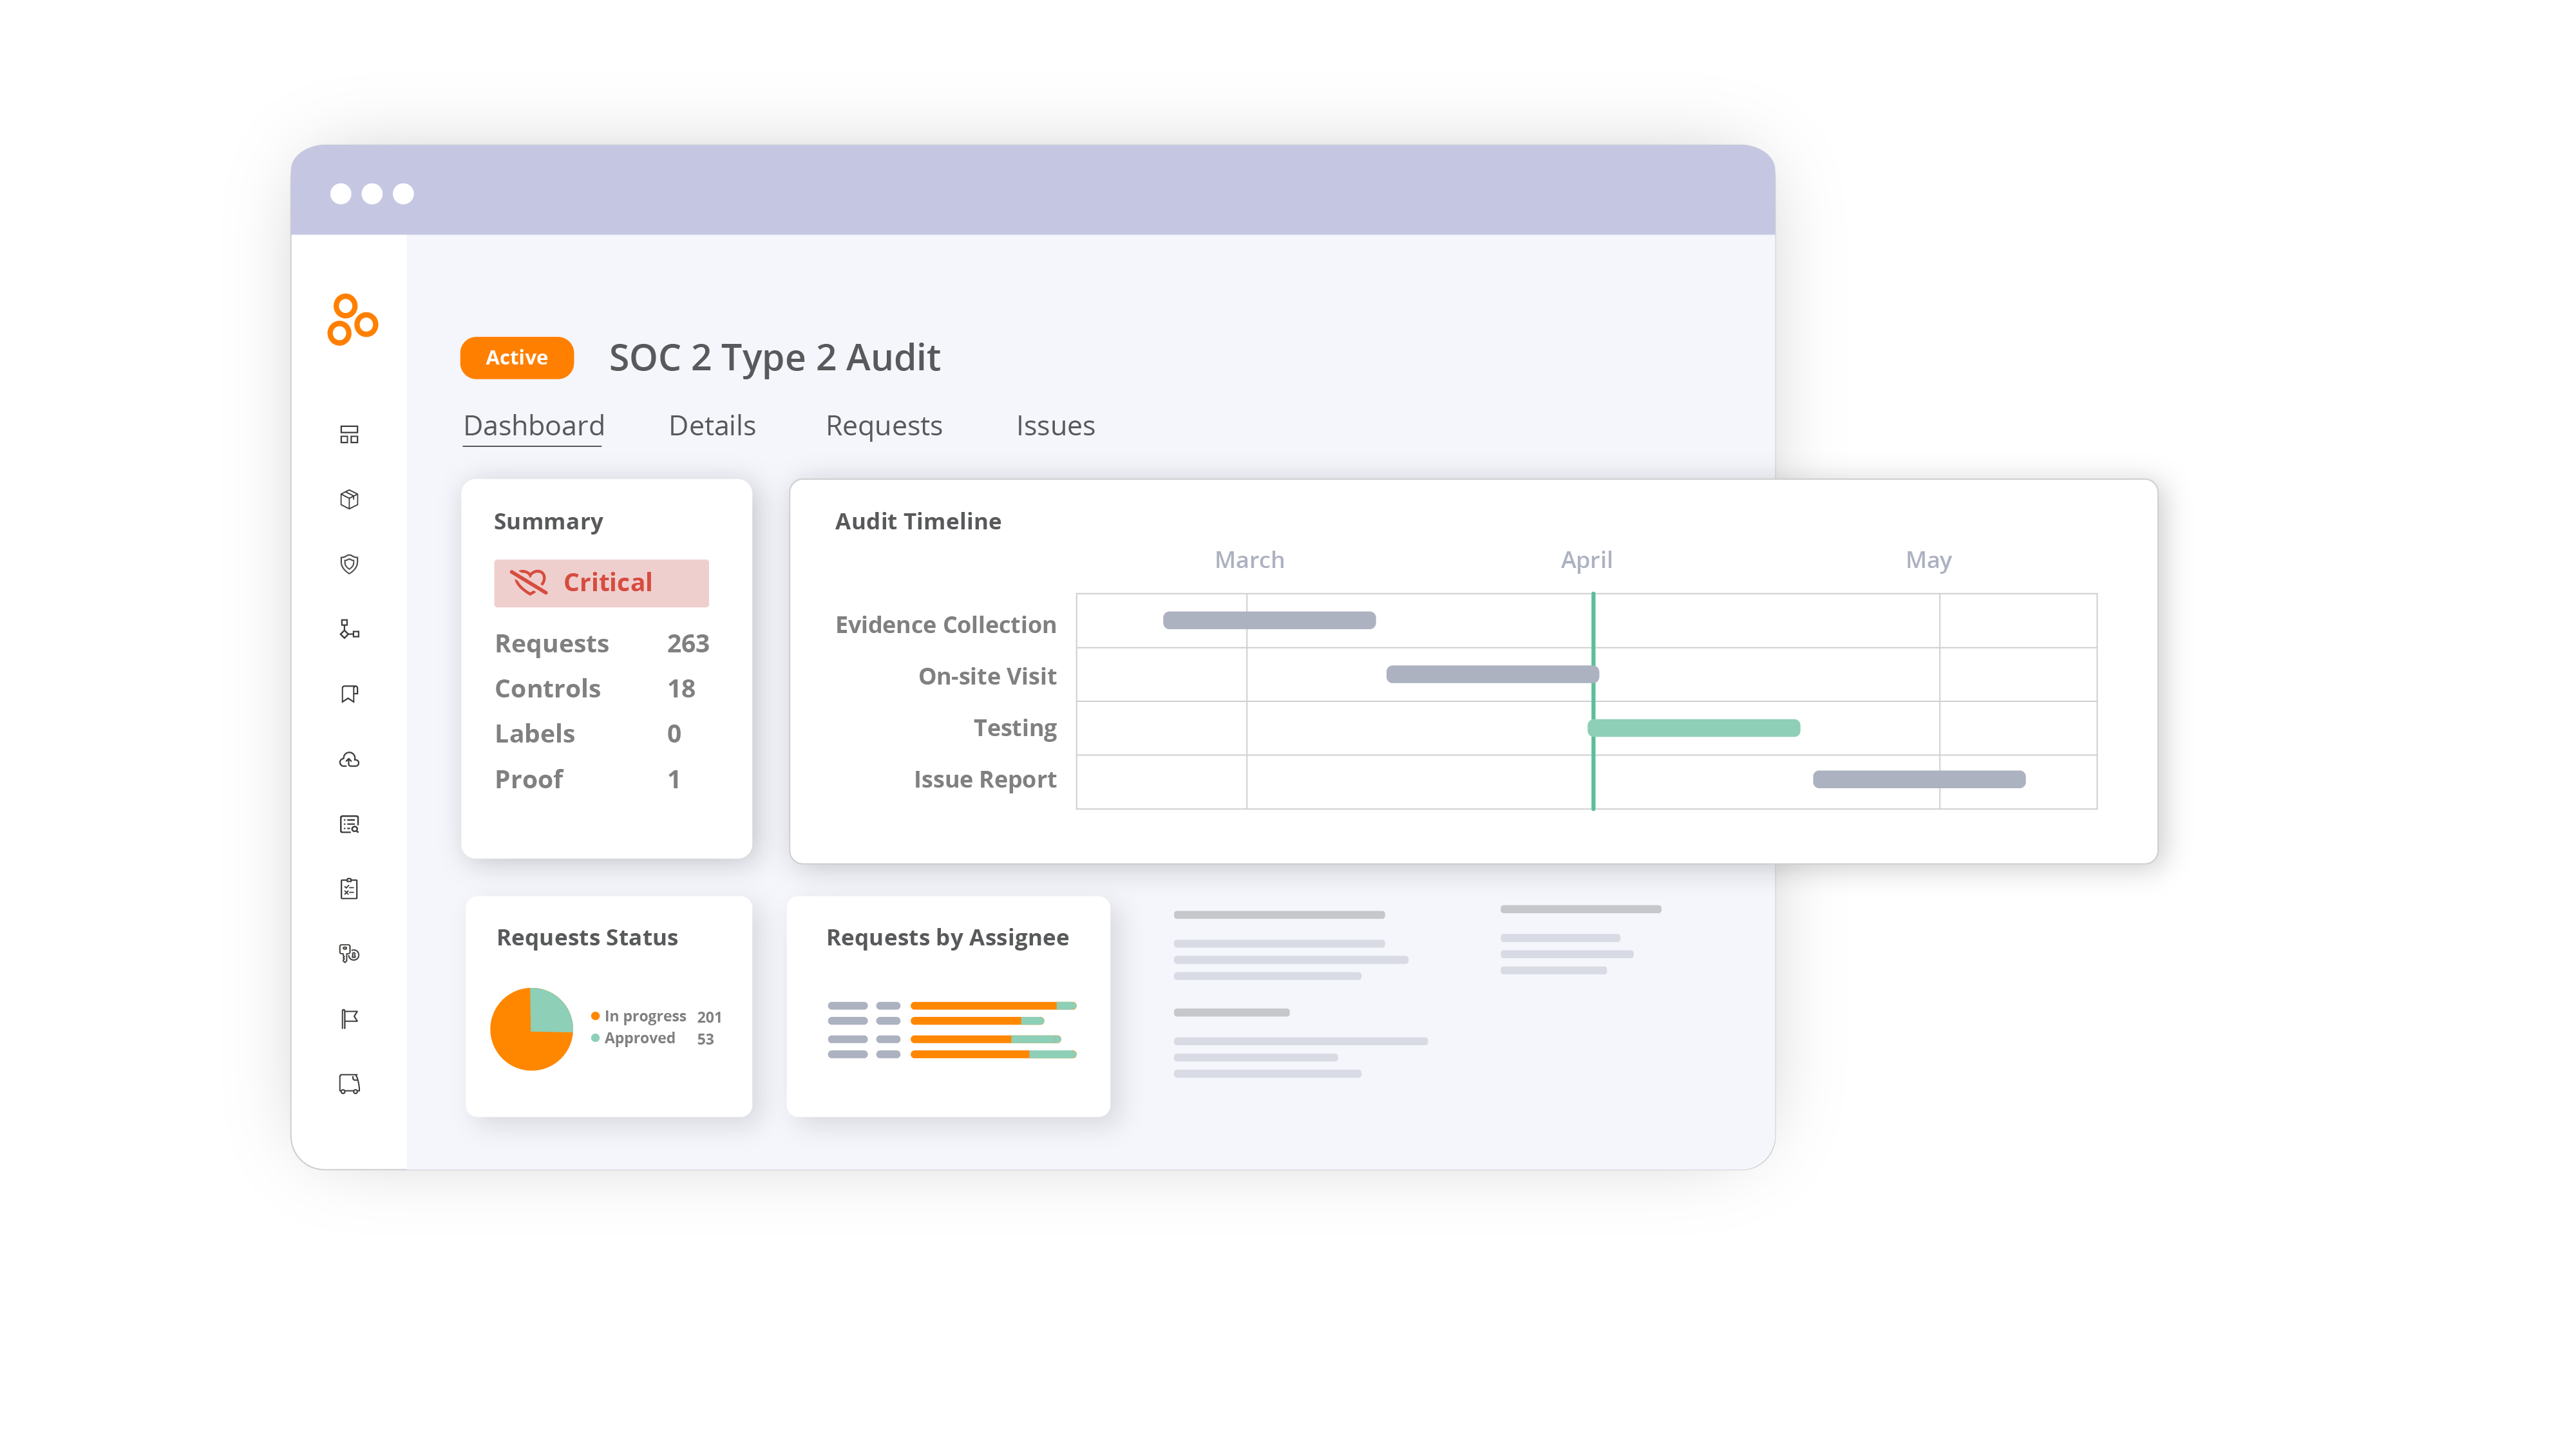The width and height of the screenshot is (2576, 1449).
Task: Click the Requests Status pie chart
Action: 531,1029
